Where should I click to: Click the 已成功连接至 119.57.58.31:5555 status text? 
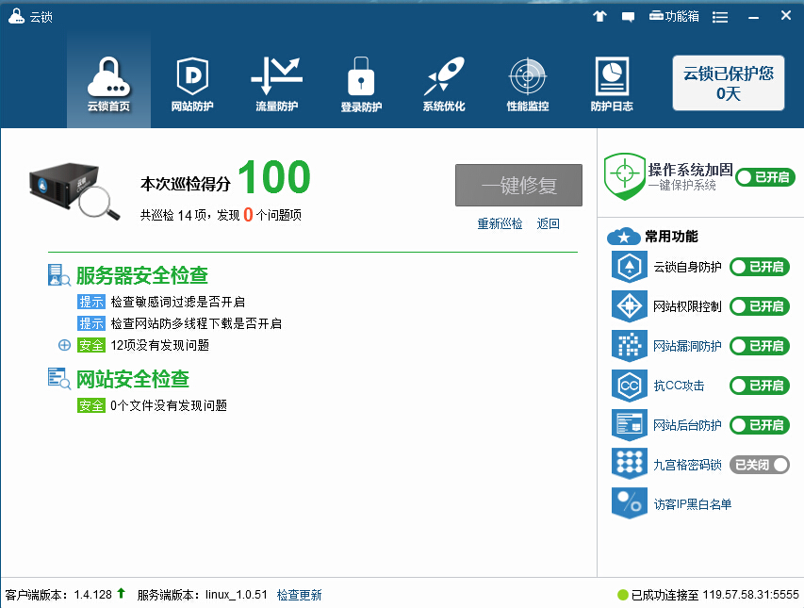click(714, 595)
